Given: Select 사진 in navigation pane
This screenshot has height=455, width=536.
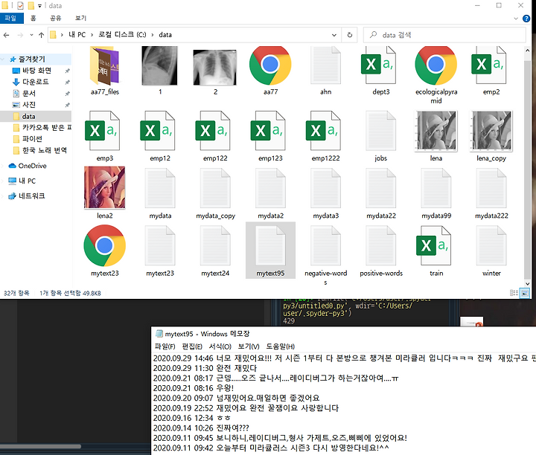Looking at the screenshot, I should coord(29,104).
